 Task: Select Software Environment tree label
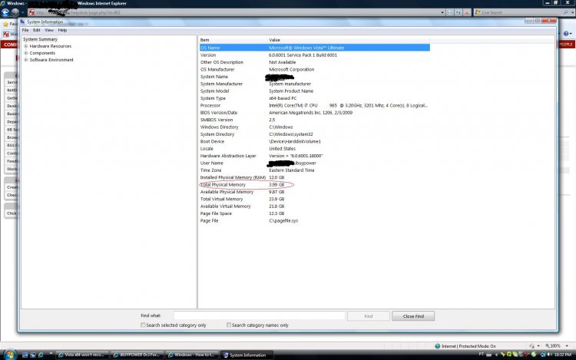51,60
